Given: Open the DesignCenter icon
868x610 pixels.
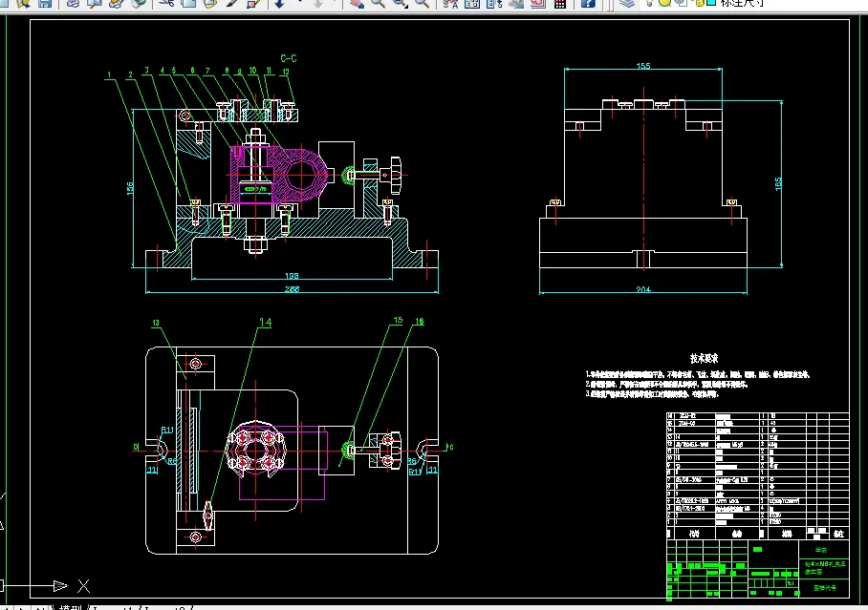Looking at the screenshot, I should pyautogui.click(x=472, y=3).
